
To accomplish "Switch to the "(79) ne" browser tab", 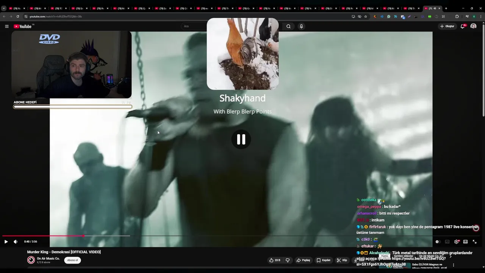I will coord(206,8).
